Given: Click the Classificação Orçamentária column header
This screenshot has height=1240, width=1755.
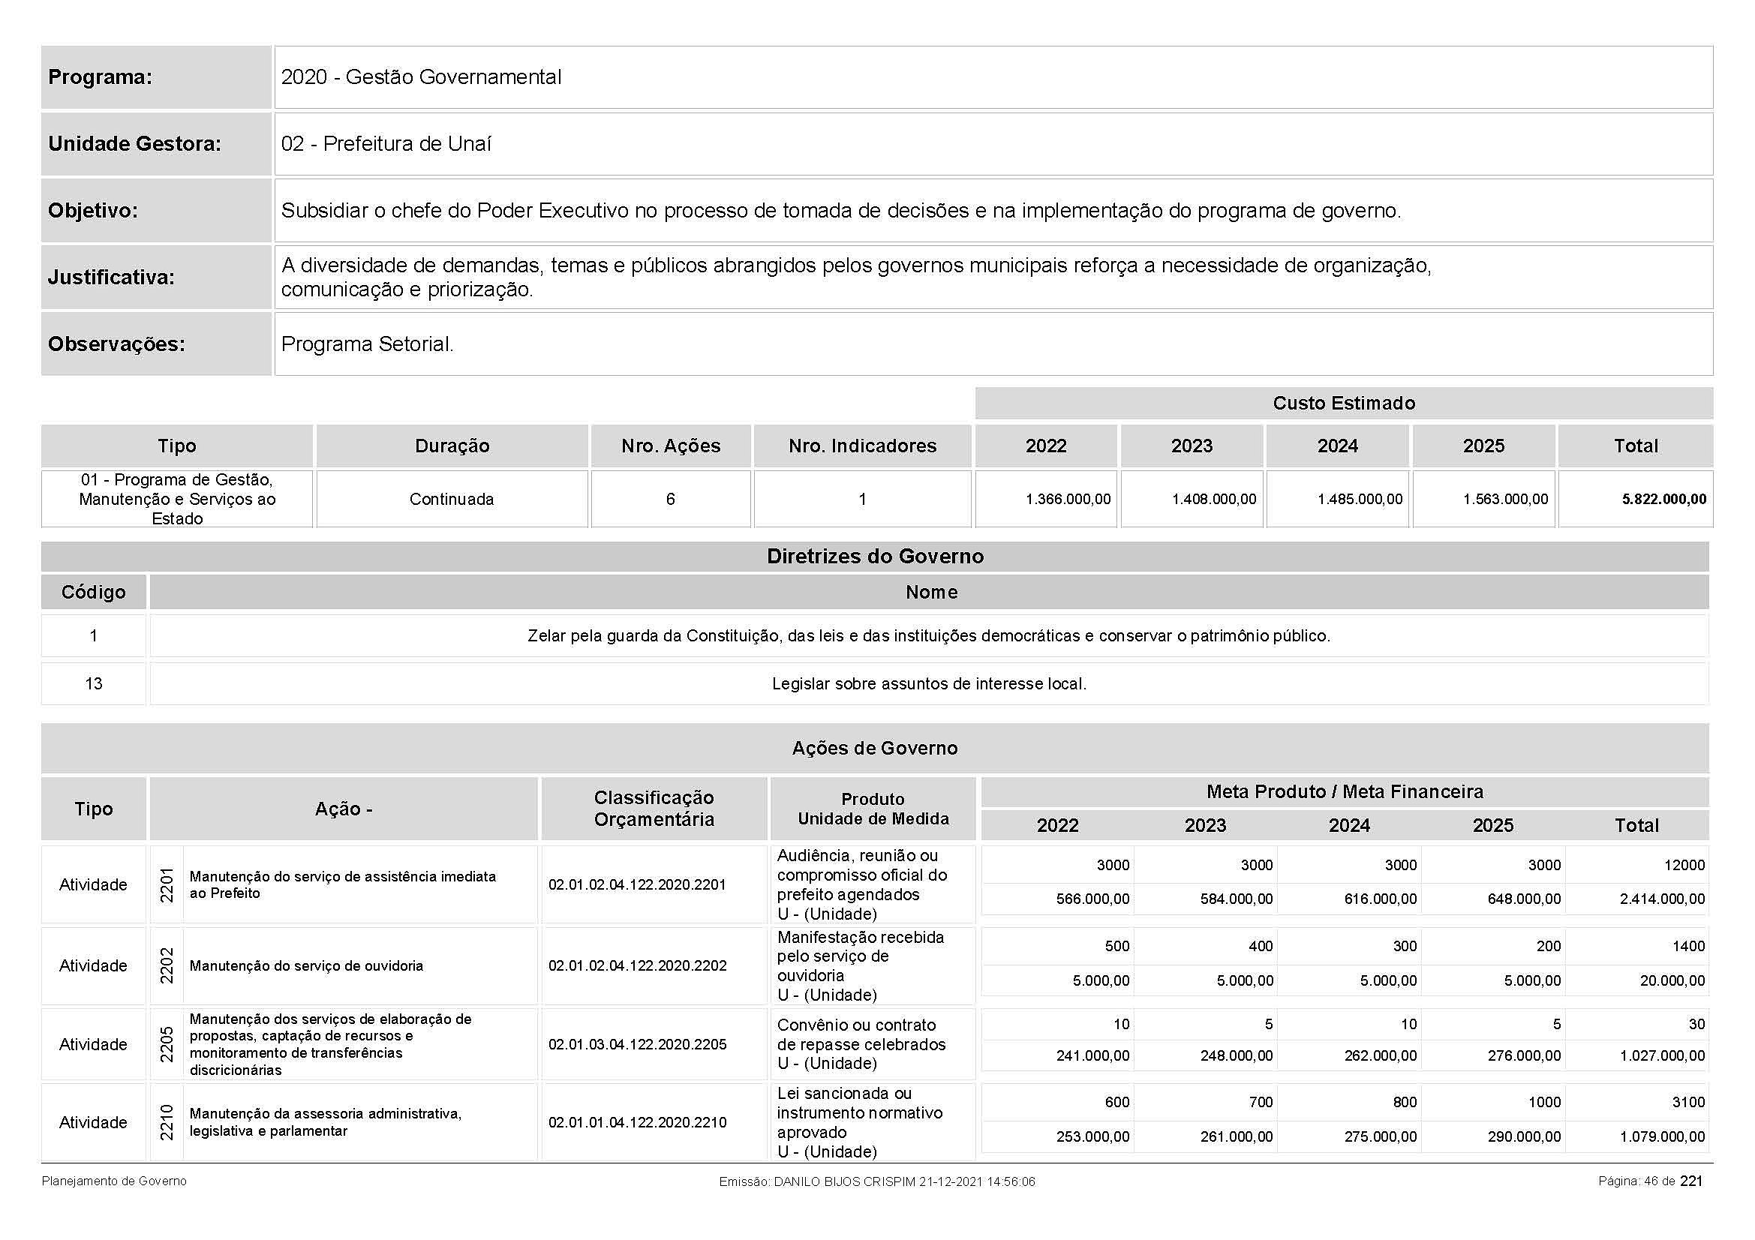Looking at the screenshot, I should point(654,809).
